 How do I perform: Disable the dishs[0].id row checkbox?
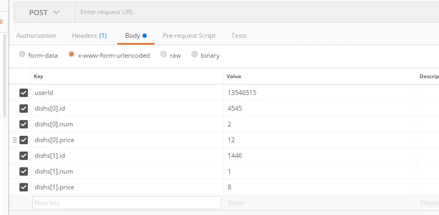click(24, 109)
